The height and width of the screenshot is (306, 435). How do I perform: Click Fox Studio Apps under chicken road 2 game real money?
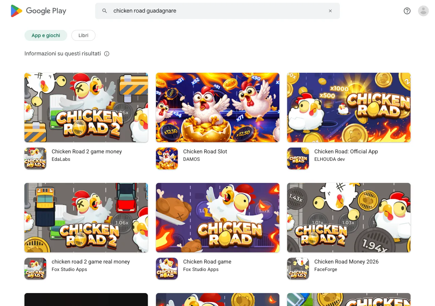69,269
